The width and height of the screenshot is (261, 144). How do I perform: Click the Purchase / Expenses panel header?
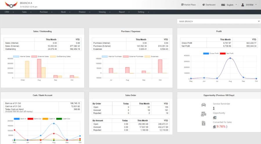tap(131, 31)
